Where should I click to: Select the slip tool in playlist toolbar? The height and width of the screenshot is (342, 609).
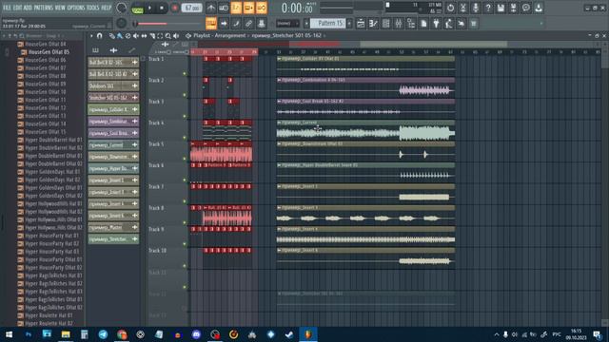click(x=144, y=36)
